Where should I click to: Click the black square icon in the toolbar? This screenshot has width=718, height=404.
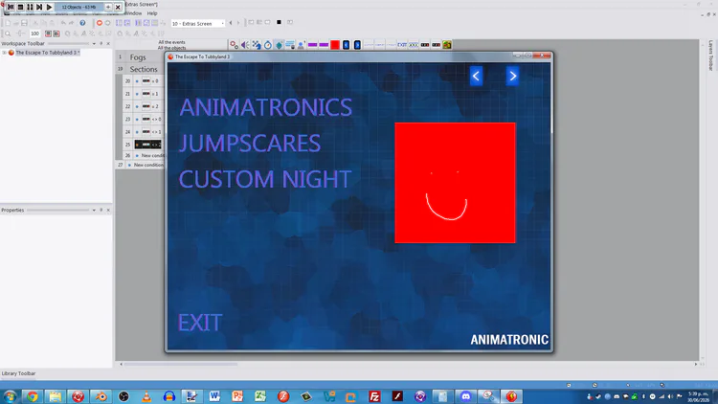pyautogui.click(x=279, y=22)
